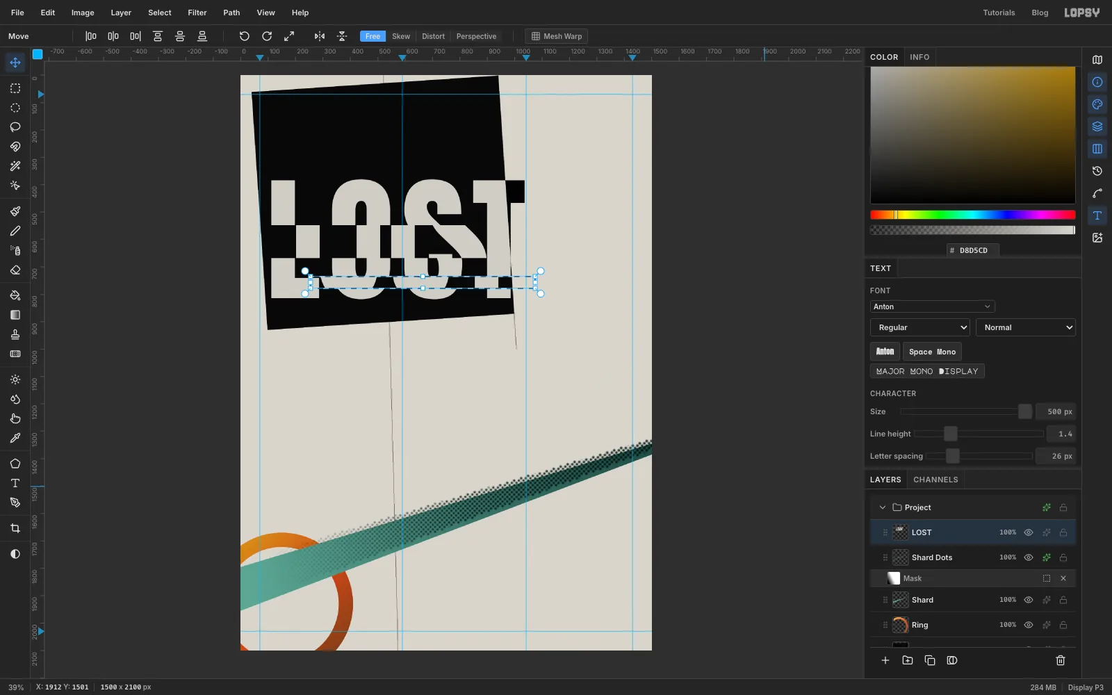Click the rotate counterclockwise icon
Image resolution: width=1112 pixels, height=695 pixels.
(245, 36)
